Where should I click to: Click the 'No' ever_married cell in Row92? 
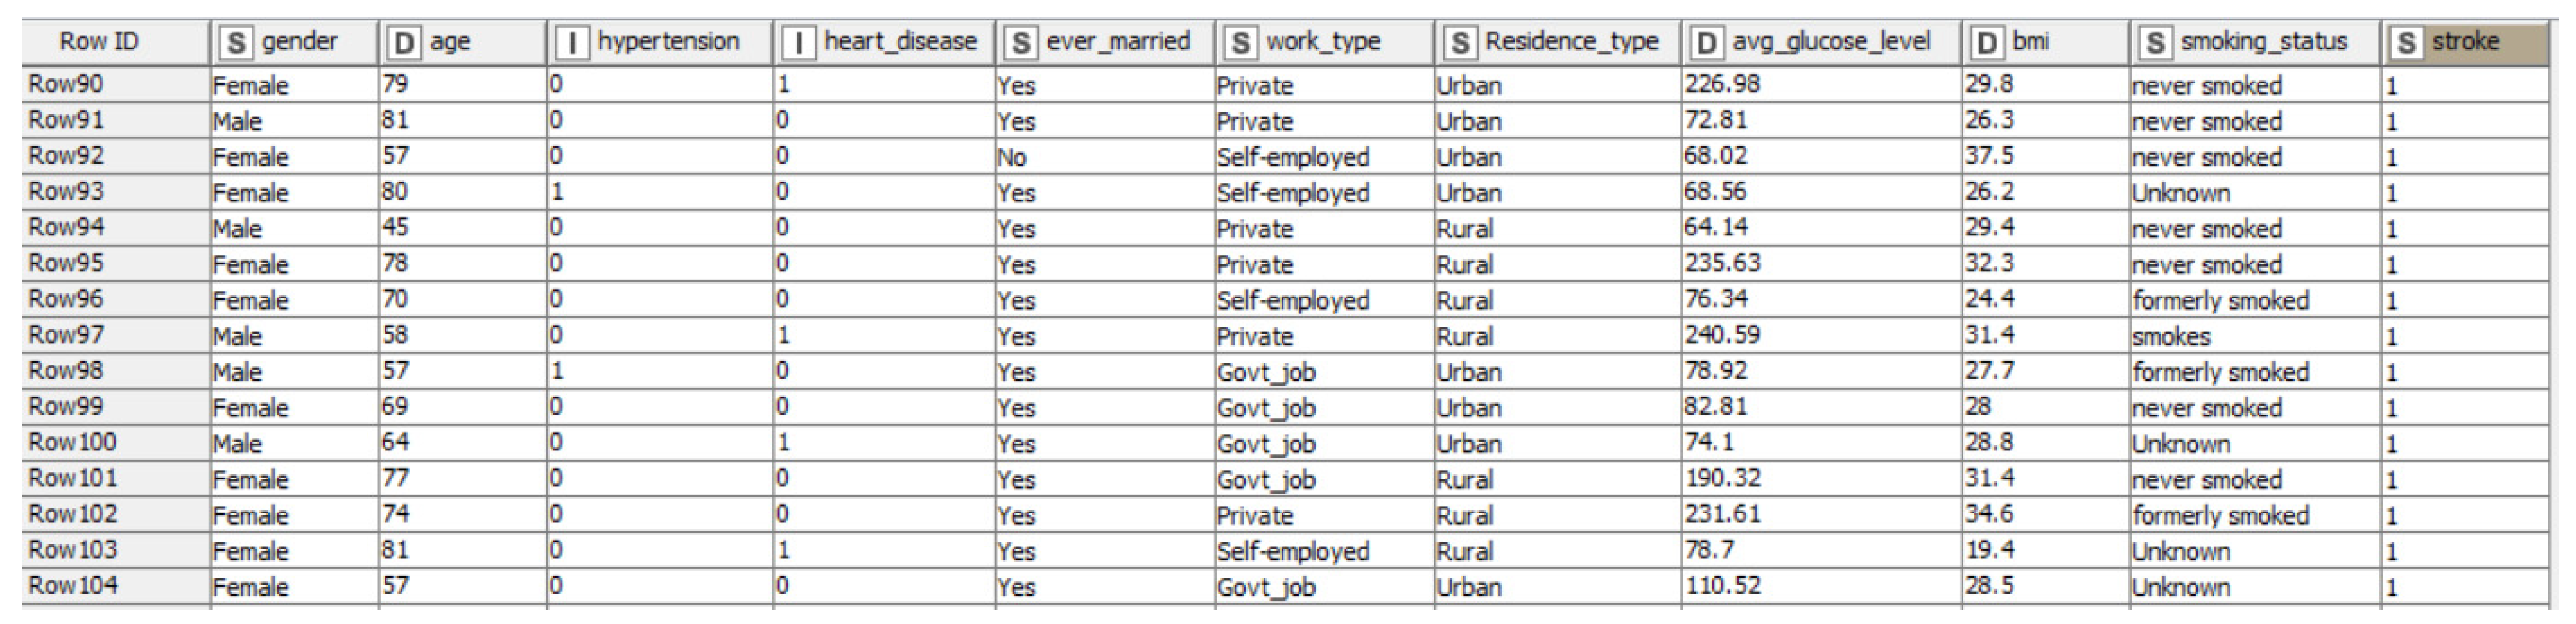click(x=1012, y=157)
